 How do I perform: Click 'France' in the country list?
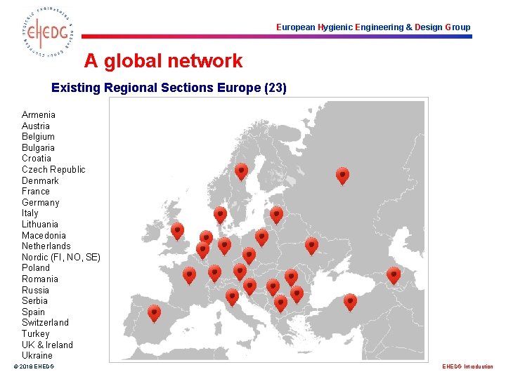36,191
